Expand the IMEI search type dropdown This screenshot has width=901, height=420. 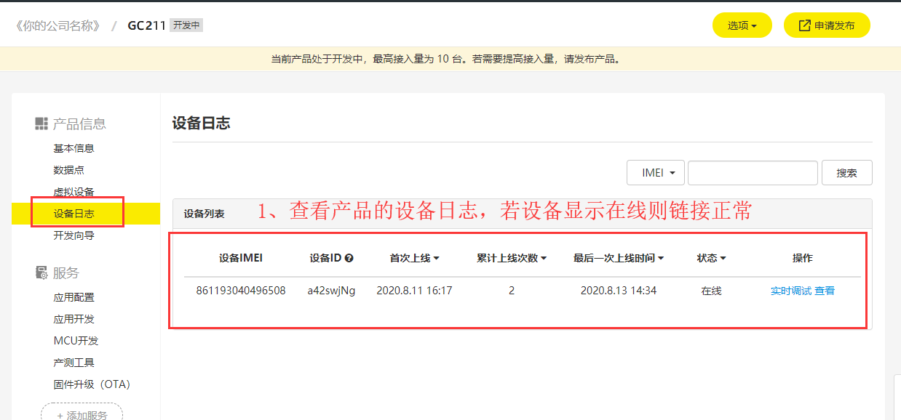pyautogui.click(x=655, y=173)
